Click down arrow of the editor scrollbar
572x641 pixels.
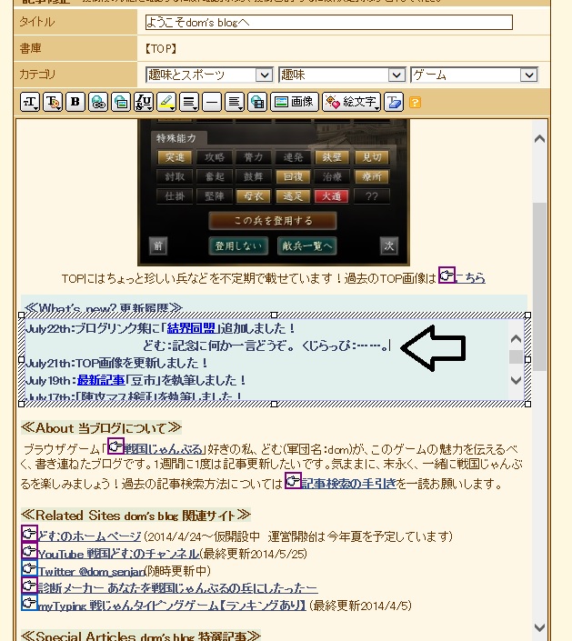click(539, 627)
